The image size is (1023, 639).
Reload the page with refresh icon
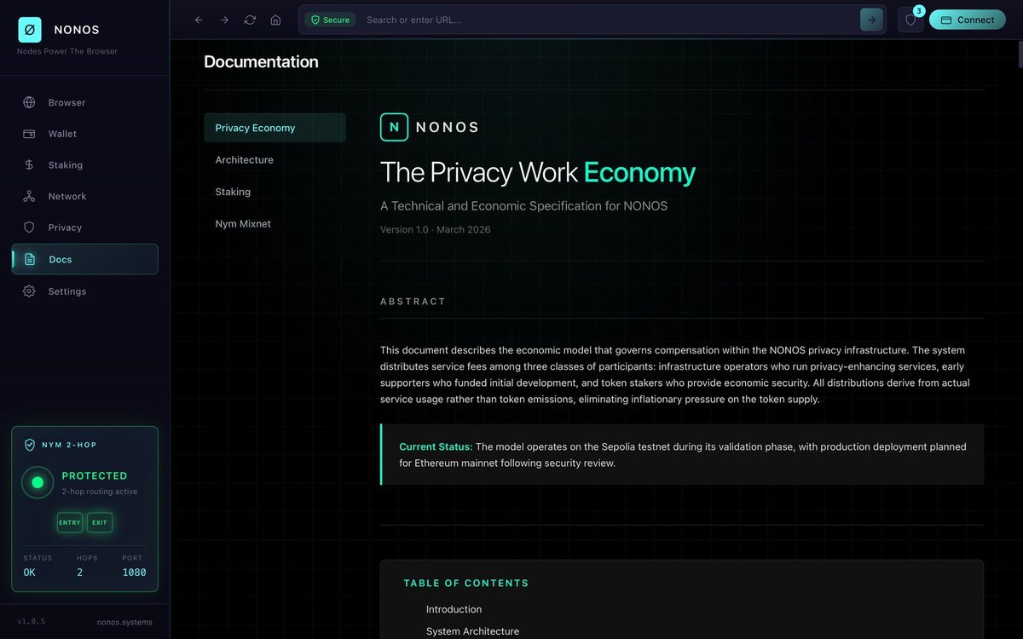[x=250, y=20]
